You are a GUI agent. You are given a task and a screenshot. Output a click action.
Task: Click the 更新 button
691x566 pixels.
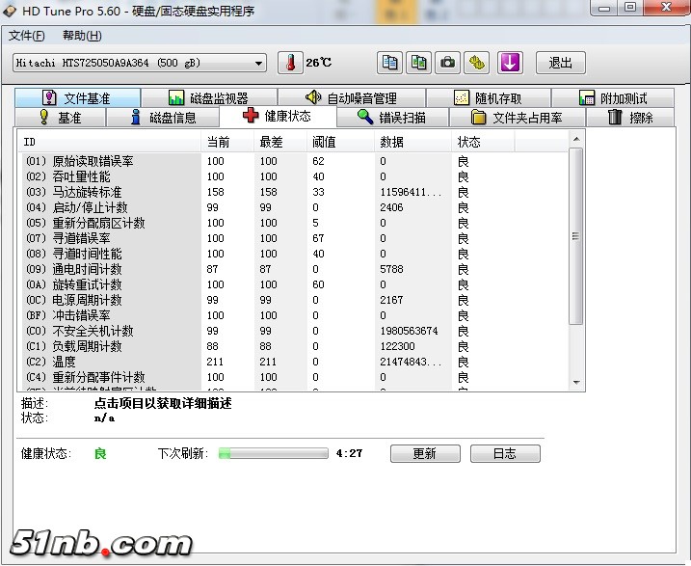coord(424,453)
